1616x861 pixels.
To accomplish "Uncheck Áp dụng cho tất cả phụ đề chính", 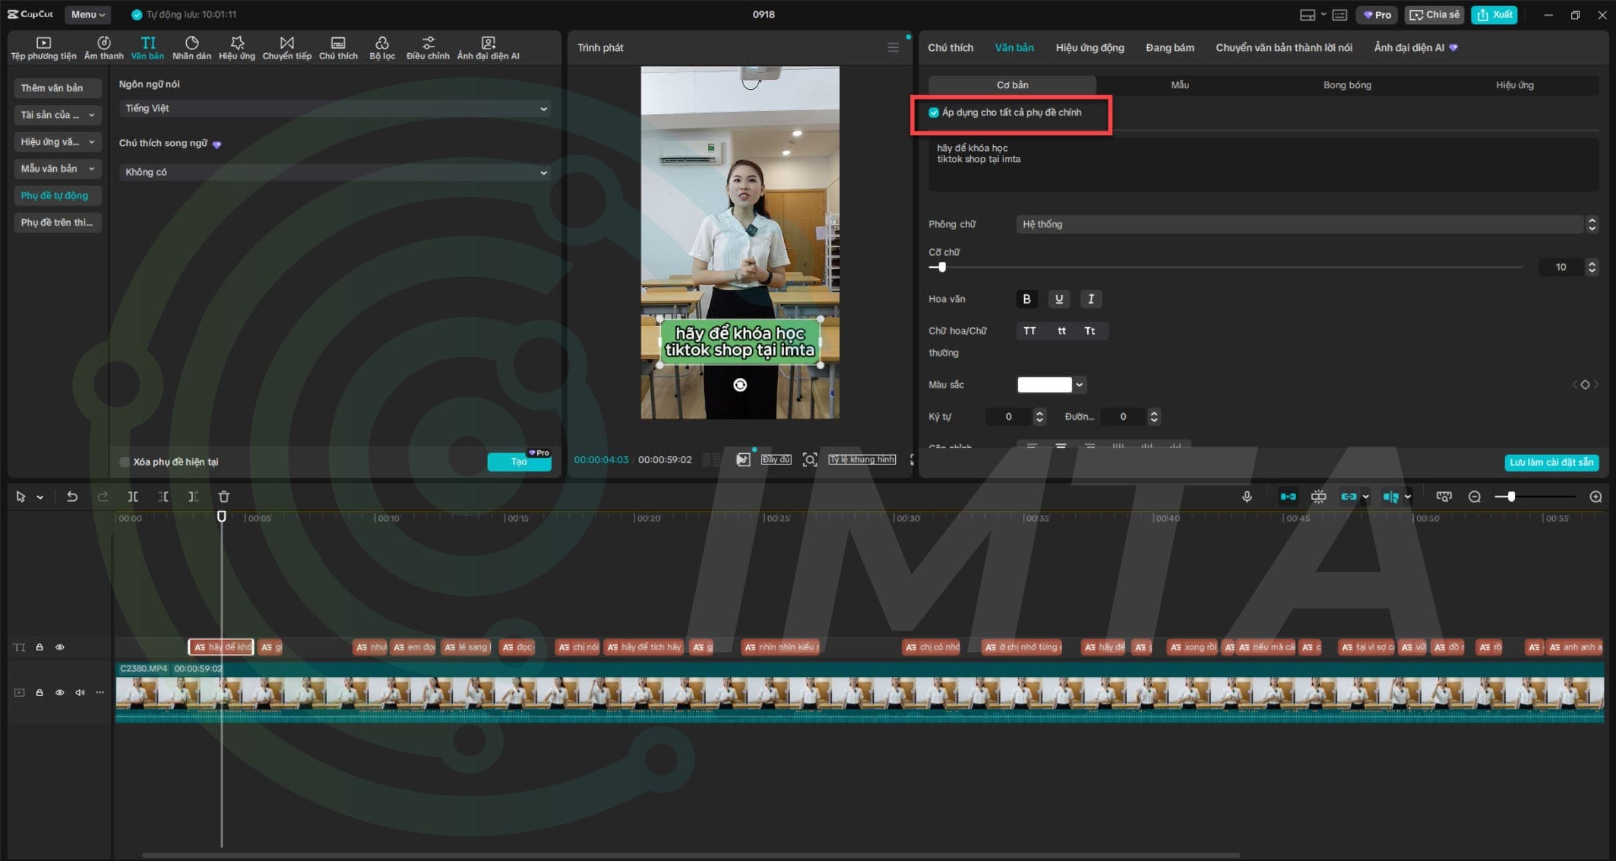I will point(934,112).
